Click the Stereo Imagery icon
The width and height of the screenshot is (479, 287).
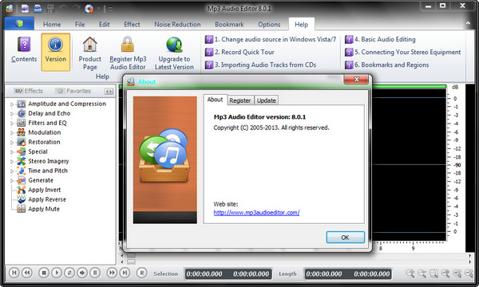point(21,161)
